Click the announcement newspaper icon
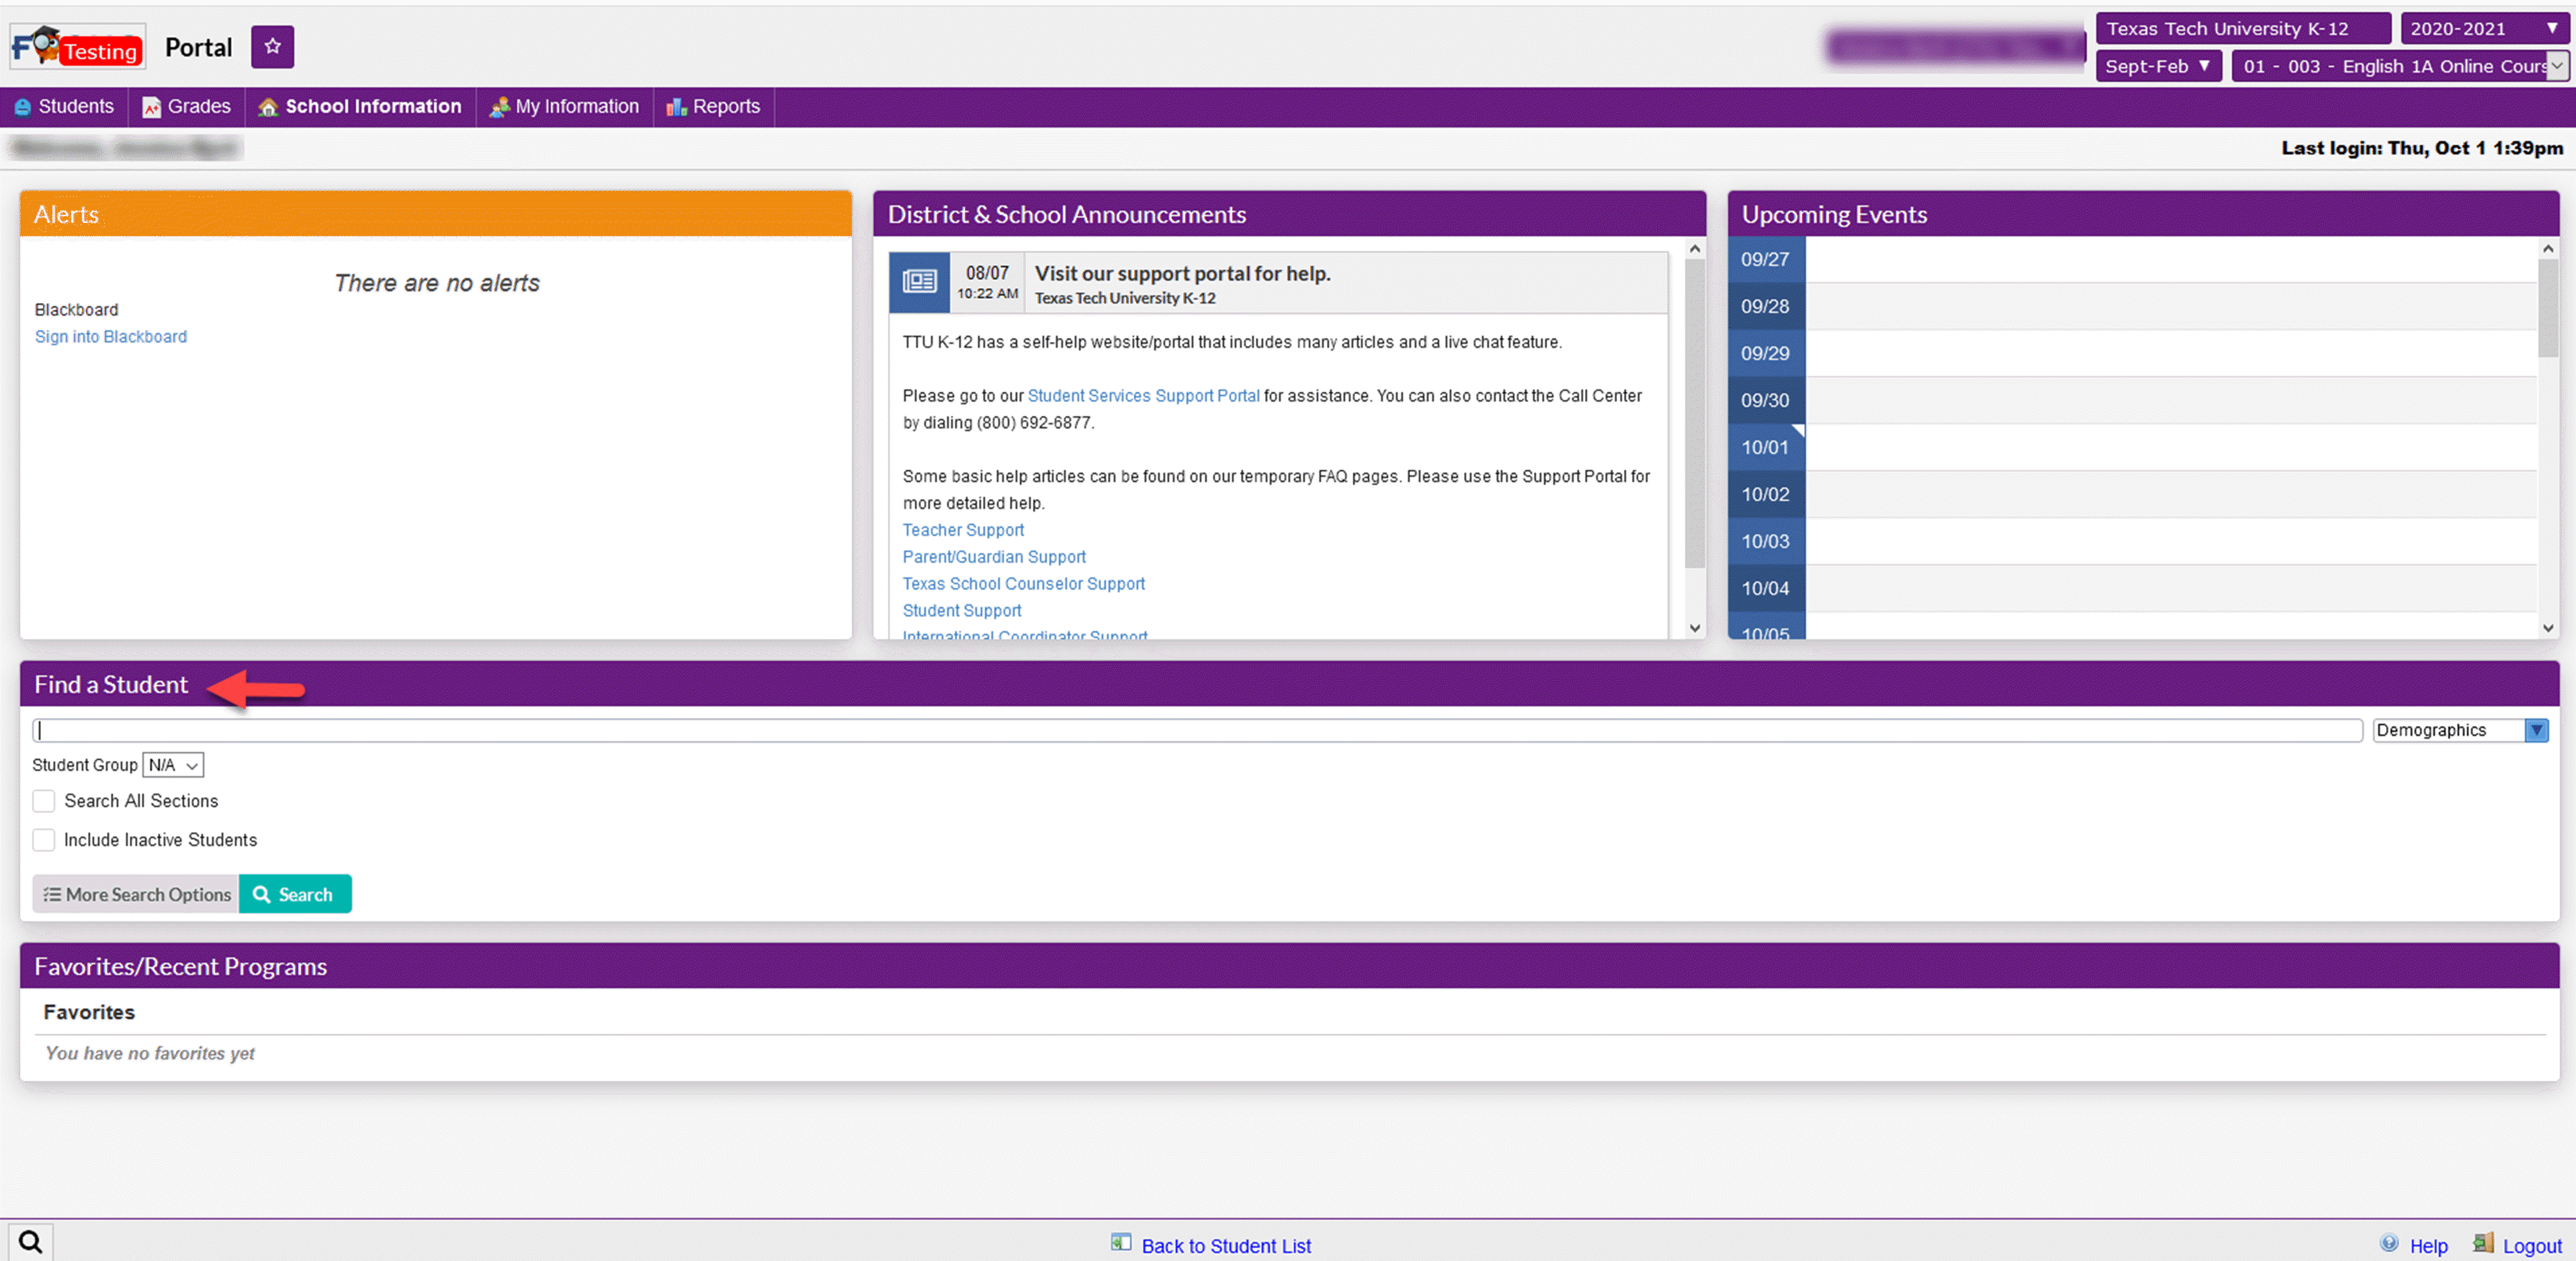2576x1261 pixels. point(919,282)
